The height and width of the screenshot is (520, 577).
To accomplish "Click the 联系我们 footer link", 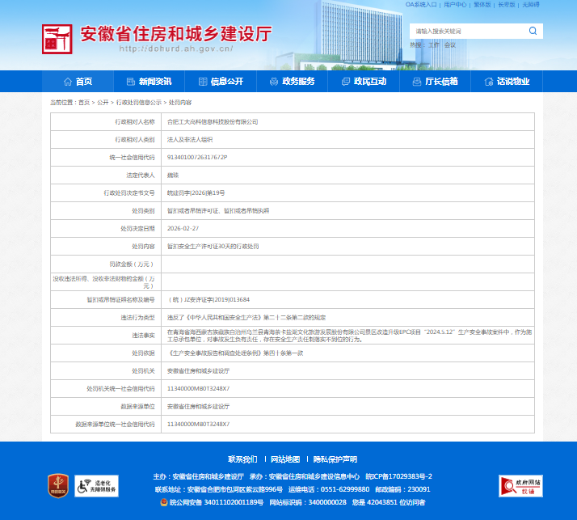I will [x=242, y=459].
